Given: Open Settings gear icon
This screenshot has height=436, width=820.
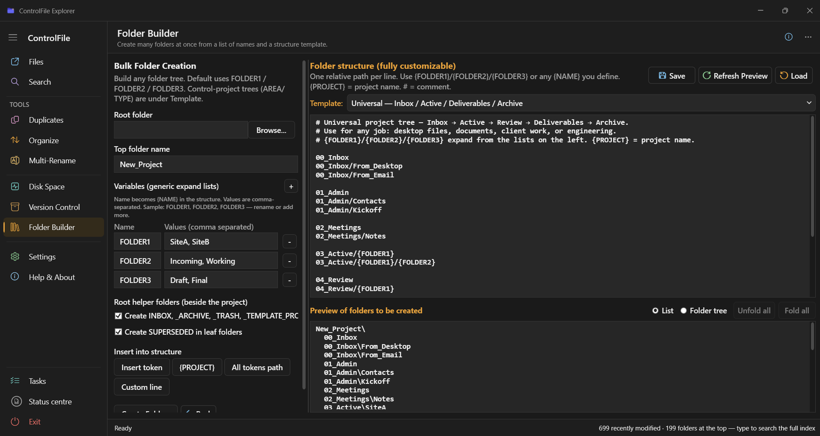Looking at the screenshot, I should pyautogui.click(x=15, y=256).
